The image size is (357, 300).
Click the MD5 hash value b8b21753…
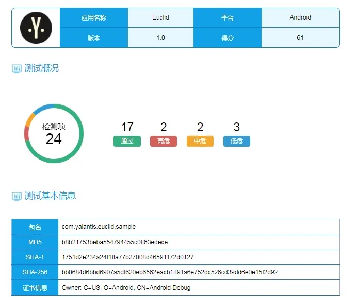coord(115,242)
